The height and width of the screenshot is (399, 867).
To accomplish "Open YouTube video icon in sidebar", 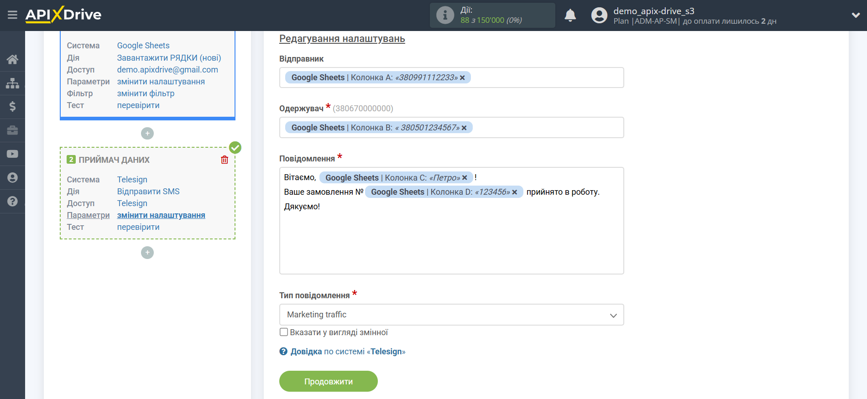I will coord(12,154).
